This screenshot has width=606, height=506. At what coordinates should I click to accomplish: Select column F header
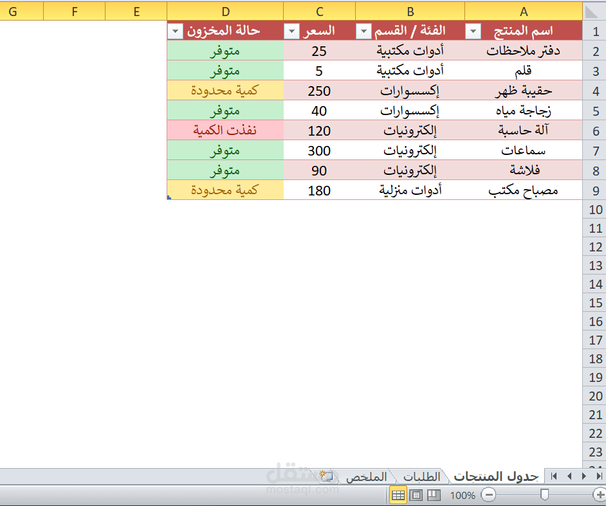point(75,11)
